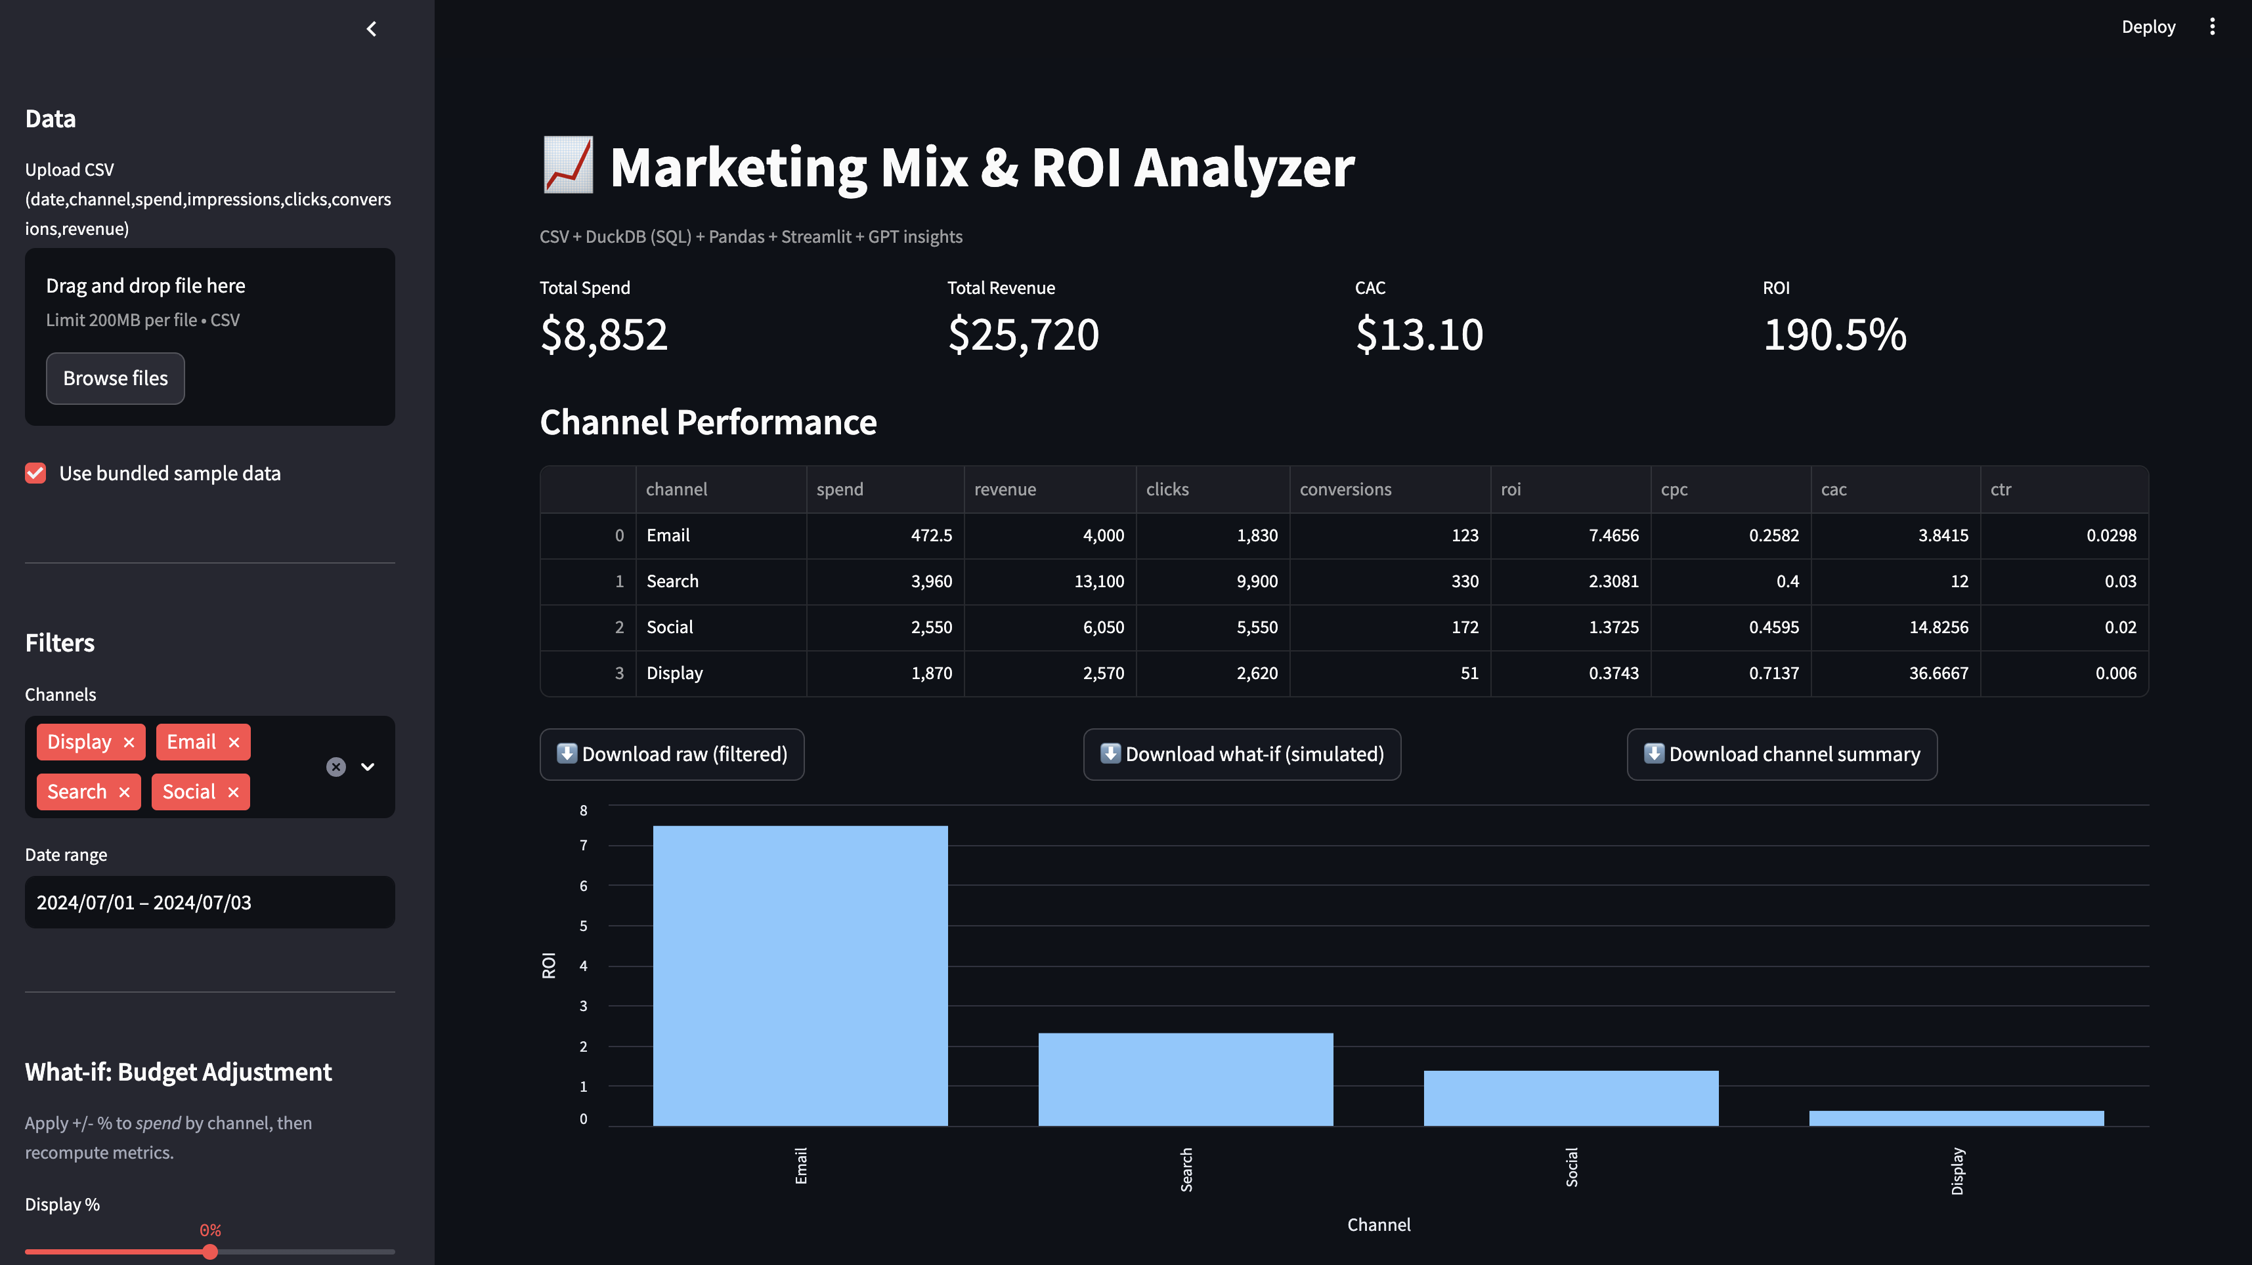The width and height of the screenshot is (2252, 1265).
Task: Click the Search ROI bar in chart
Action: coord(1186,1080)
